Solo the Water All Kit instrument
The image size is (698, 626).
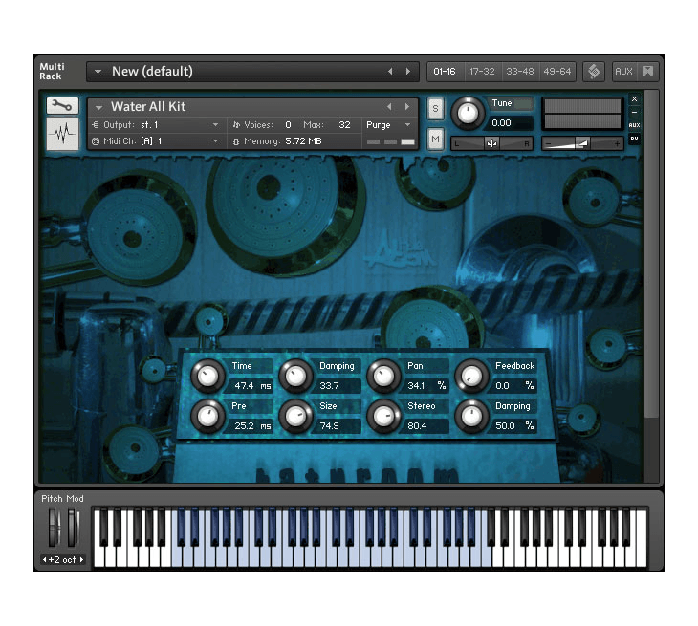pyautogui.click(x=436, y=108)
